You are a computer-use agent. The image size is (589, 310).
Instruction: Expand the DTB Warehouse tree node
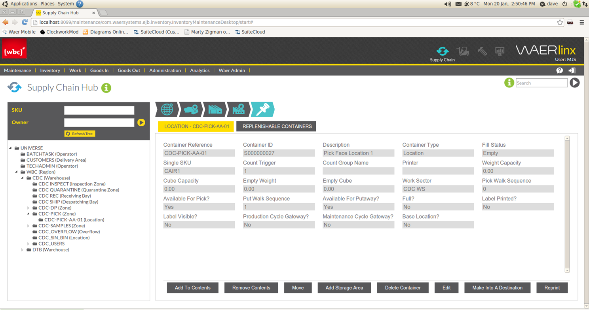(x=23, y=250)
